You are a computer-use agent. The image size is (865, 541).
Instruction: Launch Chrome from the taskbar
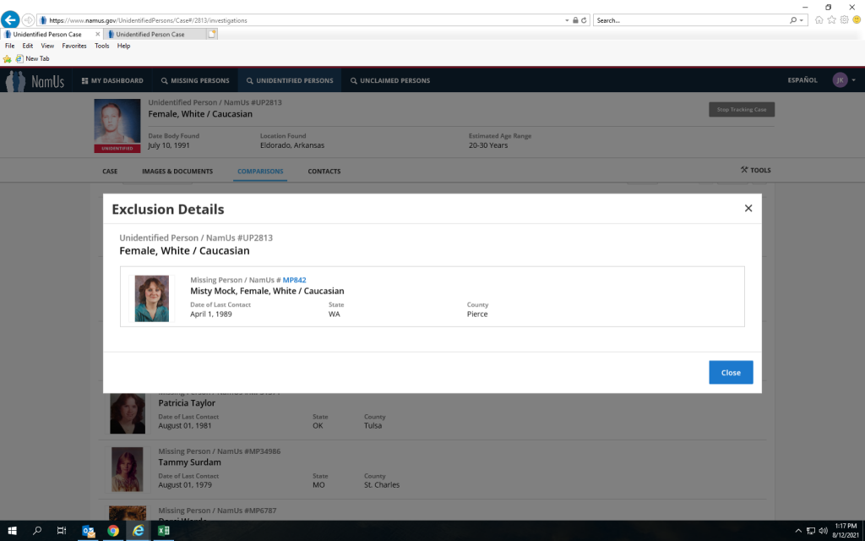[113, 531]
